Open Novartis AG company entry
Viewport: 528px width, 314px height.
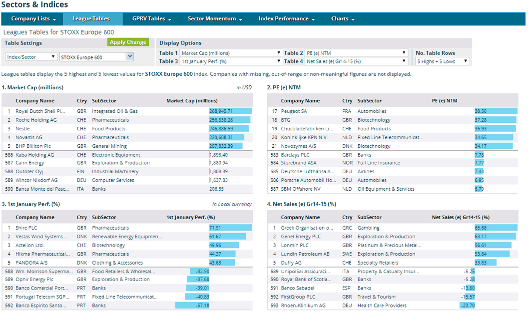(x=29, y=137)
